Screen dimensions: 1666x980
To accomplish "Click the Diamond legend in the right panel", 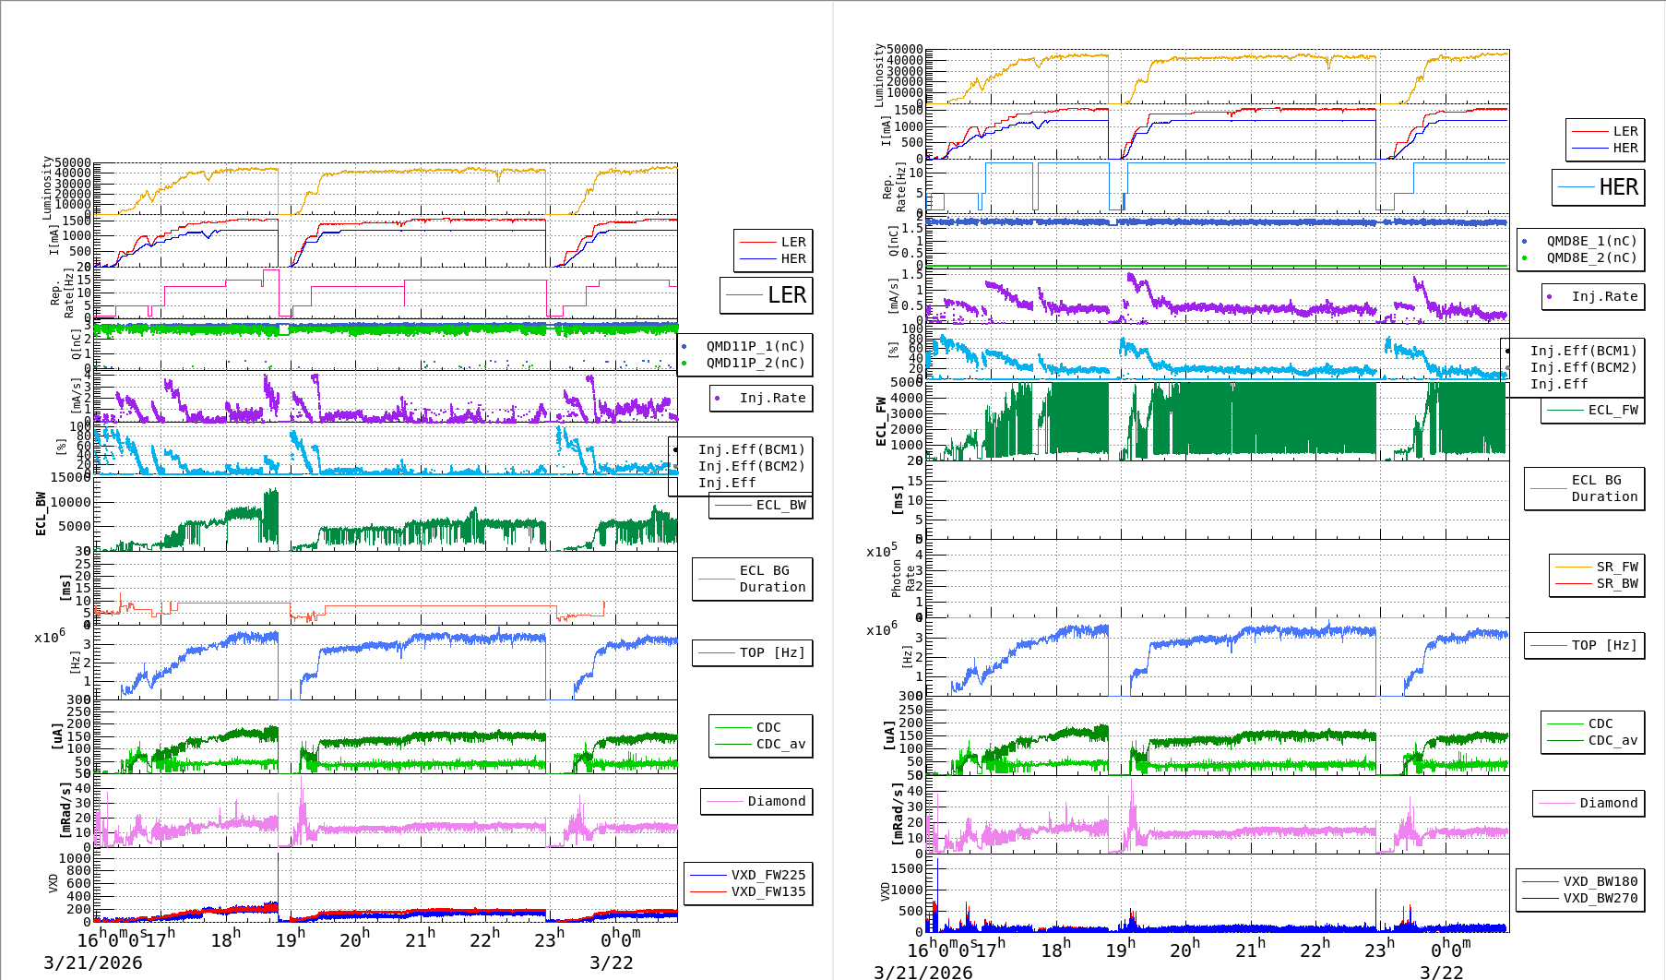I will pyautogui.click(x=1607, y=803).
